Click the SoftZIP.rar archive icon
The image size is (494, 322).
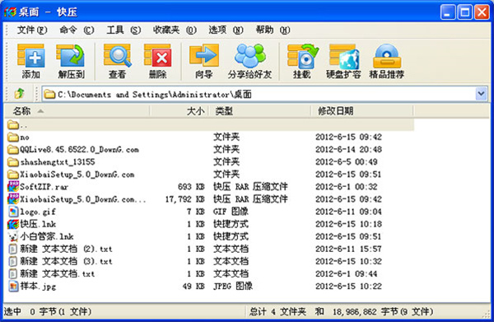(x=13, y=186)
